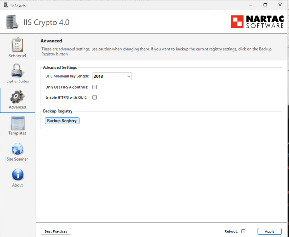Image resolution: width=289 pixels, height=237 pixels.
Task: Maximize the IIS Crypto window
Action: pyautogui.click(x=265, y=5)
